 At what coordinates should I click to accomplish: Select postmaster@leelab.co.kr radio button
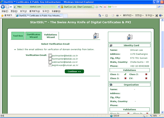(50, 55)
